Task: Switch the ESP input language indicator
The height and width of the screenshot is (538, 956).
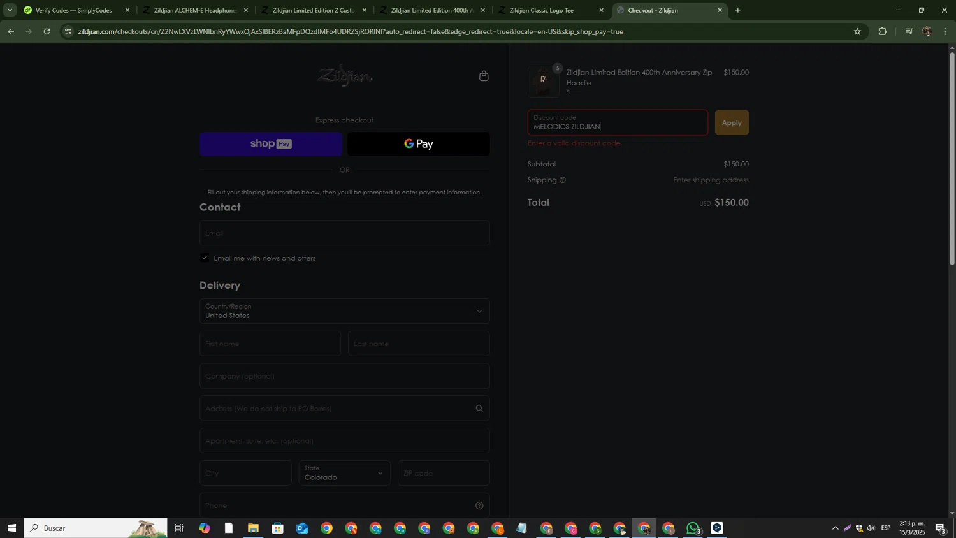Action: (886, 528)
